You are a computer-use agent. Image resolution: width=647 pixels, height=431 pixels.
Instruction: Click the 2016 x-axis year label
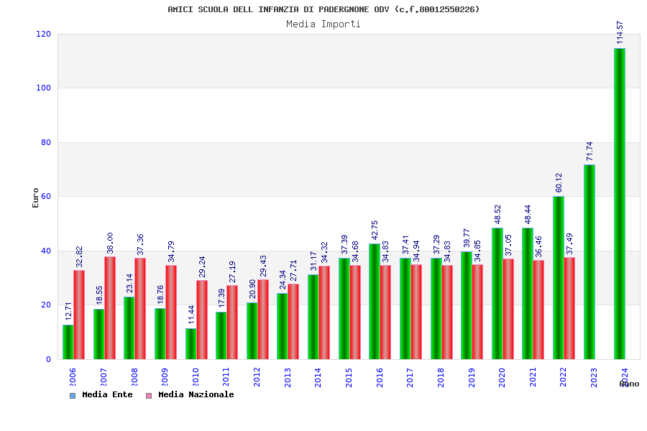click(x=380, y=377)
